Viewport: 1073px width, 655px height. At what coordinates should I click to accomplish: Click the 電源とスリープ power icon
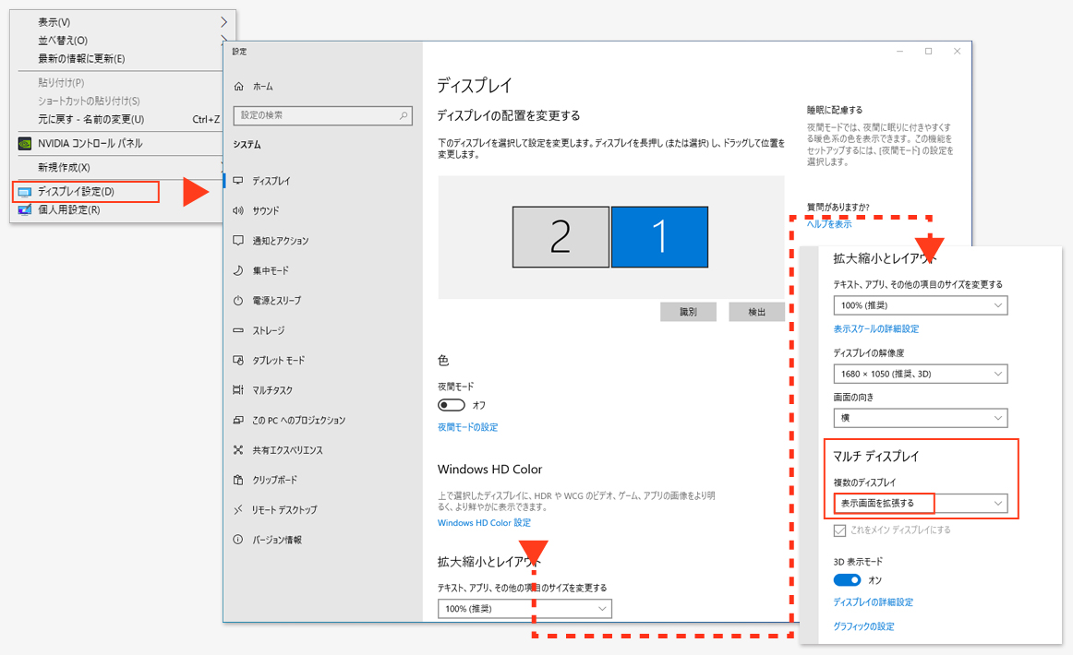point(238,300)
